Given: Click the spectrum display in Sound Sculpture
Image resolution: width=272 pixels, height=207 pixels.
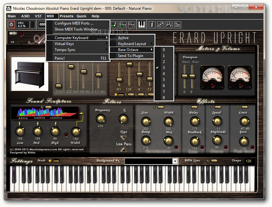Looking at the screenshot, I should point(45,113).
